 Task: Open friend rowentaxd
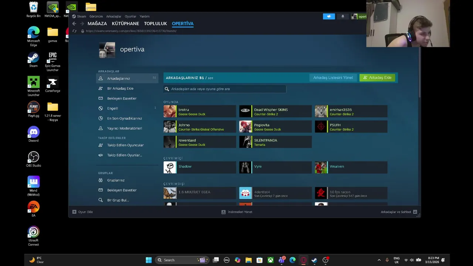(200, 142)
